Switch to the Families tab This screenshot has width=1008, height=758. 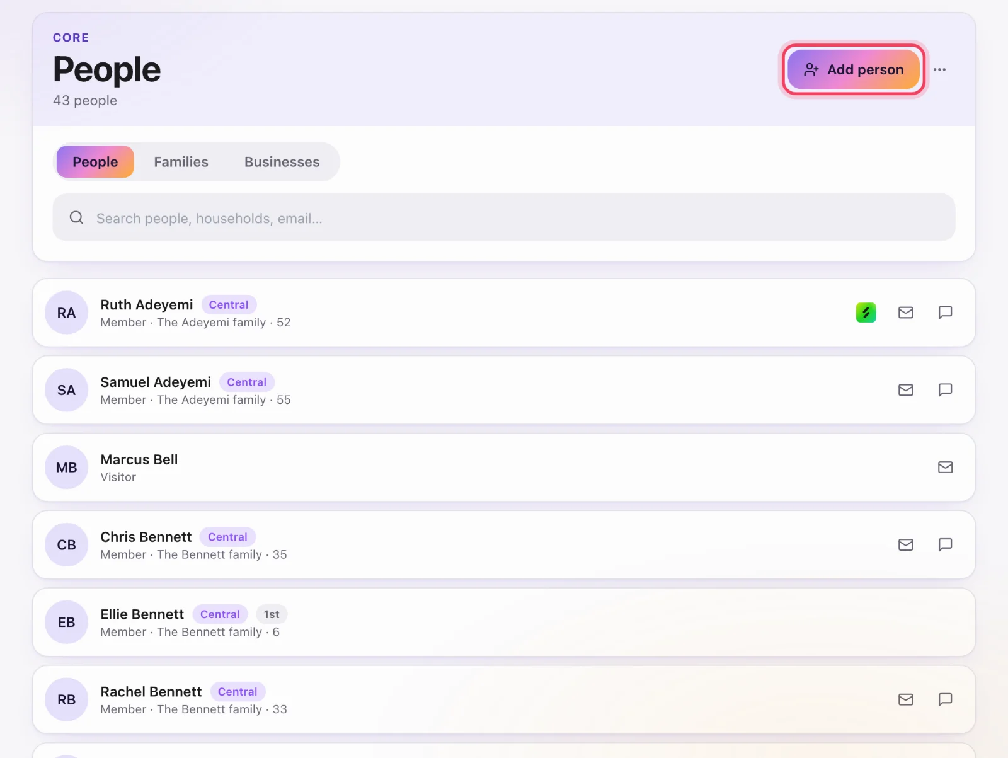point(181,162)
